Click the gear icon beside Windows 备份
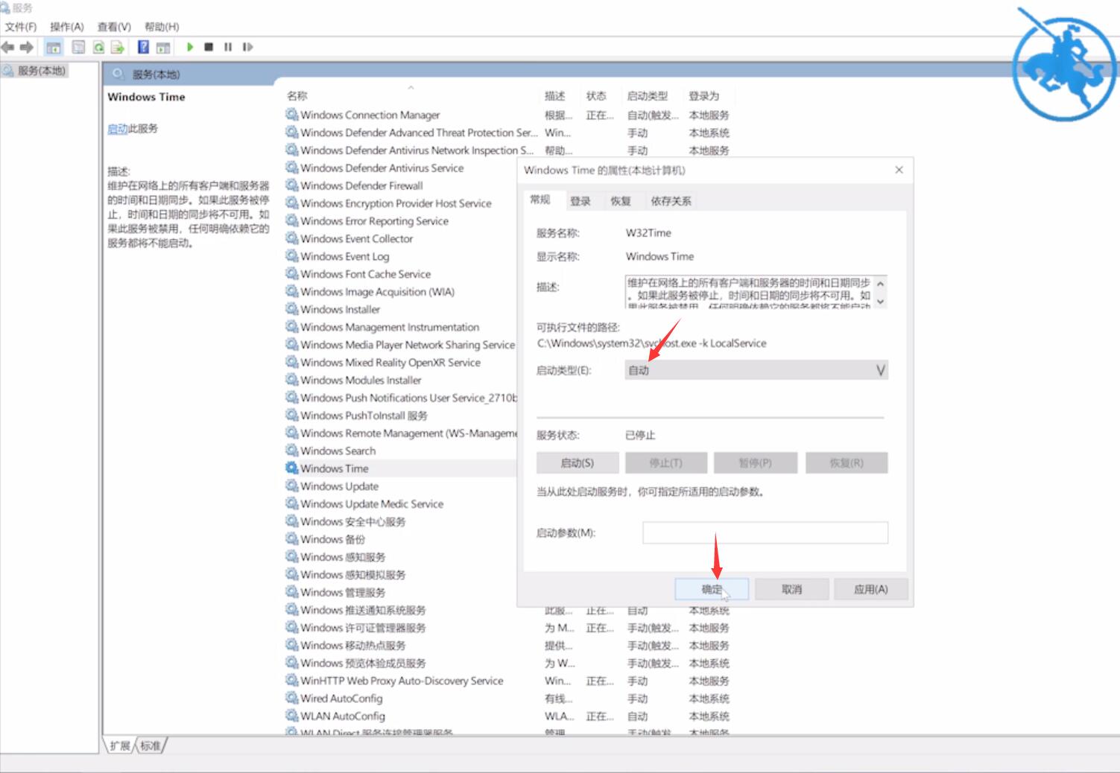This screenshot has height=773, width=1120. point(291,538)
